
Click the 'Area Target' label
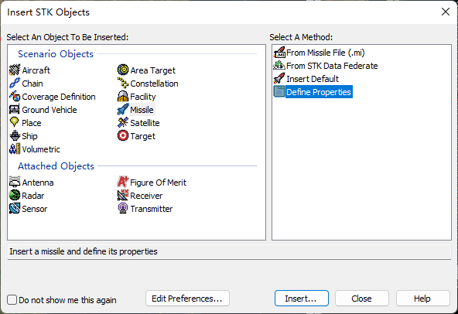pos(152,70)
